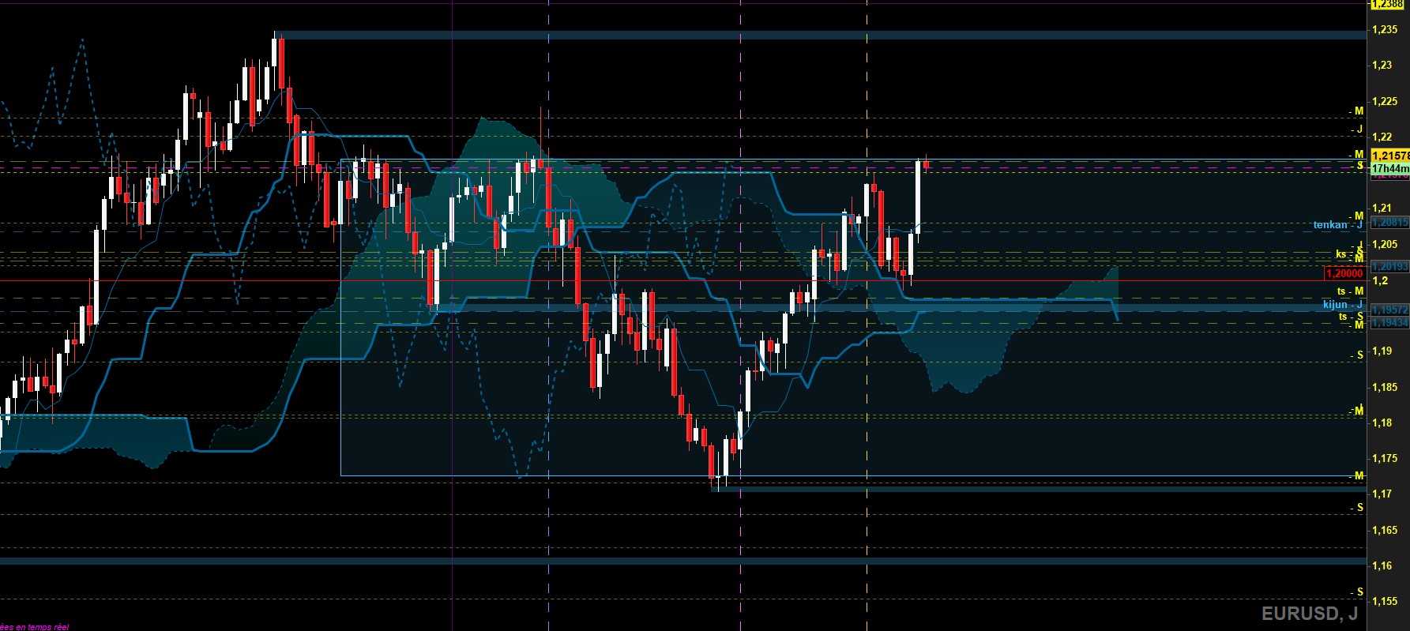Image resolution: width=1410 pixels, height=631 pixels.
Task: Click the latest small red candlestick
Action: click(x=926, y=164)
